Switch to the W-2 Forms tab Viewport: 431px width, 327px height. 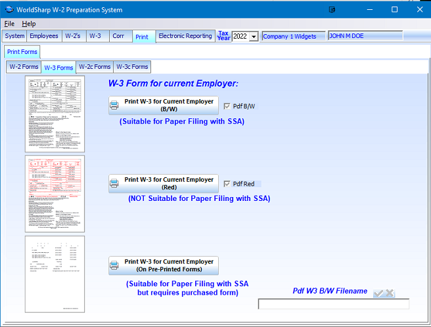coord(23,66)
